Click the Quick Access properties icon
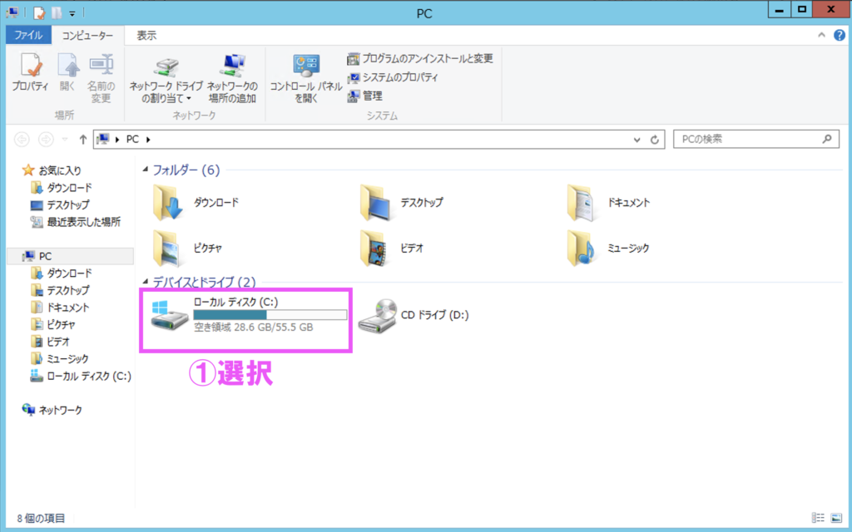The image size is (852, 532). (x=38, y=12)
